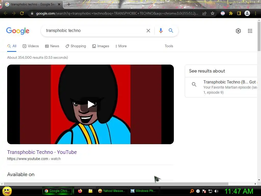Click the tray search magnifier icon
This screenshot has width=261, height=196.
pyautogui.click(x=192, y=191)
